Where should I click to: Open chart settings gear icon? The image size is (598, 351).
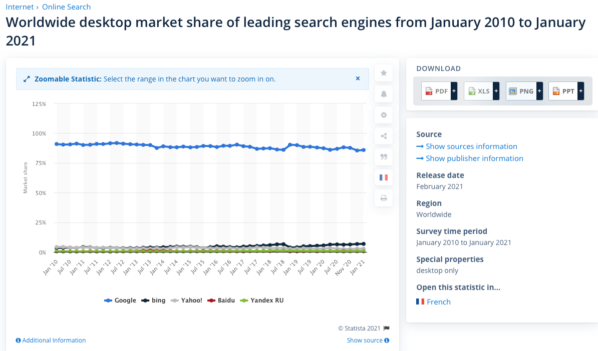384,115
